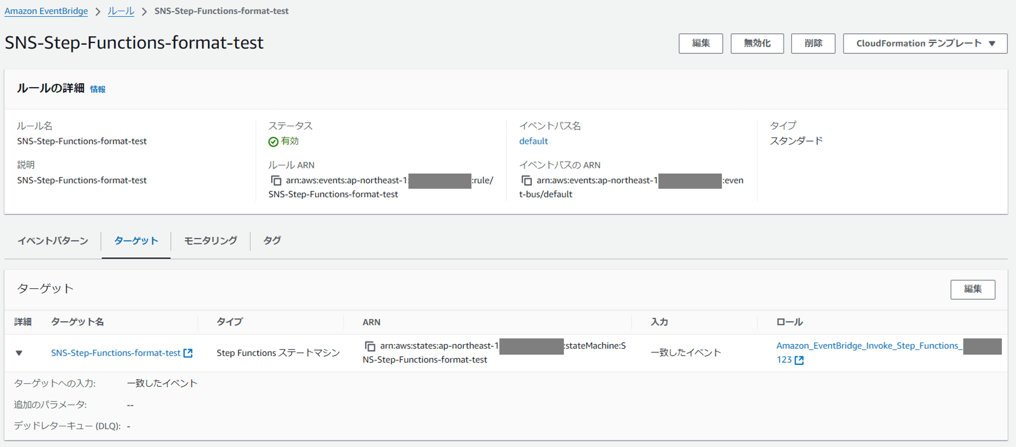Click the ターゲットへの入力 label
Image resolution: width=1016 pixels, height=447 pixels.
(55, 384)
